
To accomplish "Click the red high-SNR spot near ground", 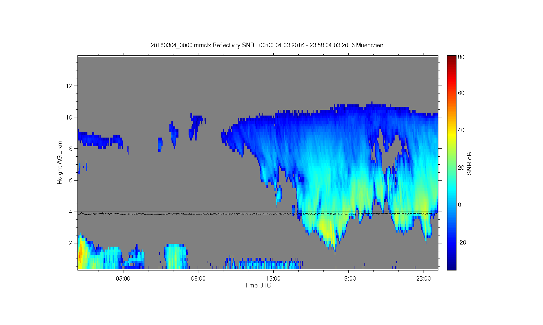I will coord(80,252).
